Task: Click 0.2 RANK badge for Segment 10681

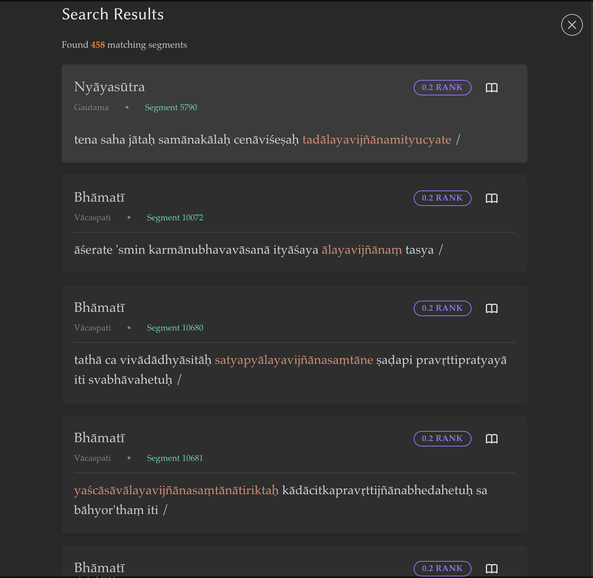Action: point(442,439)
